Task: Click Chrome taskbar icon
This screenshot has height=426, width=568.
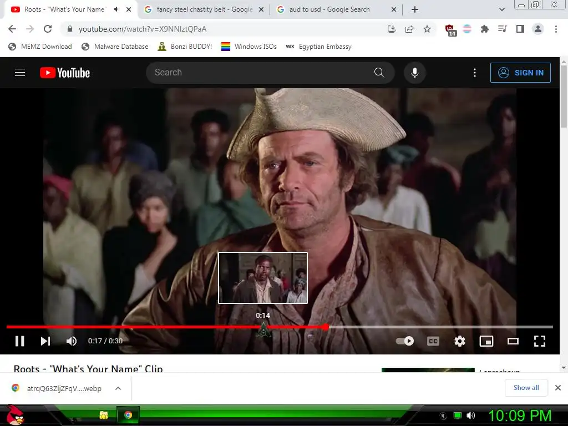Action: (128, 415)
